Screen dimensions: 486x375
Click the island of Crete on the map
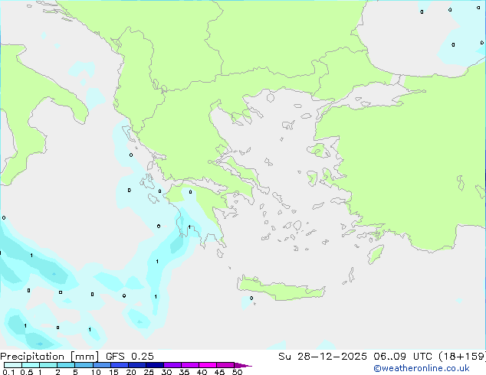click(281, 289)
